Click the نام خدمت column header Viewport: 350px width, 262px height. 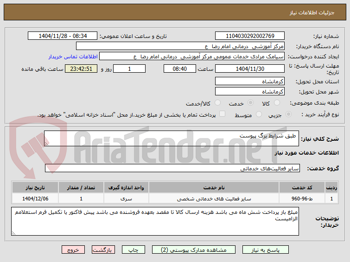(x=214, y=187)
